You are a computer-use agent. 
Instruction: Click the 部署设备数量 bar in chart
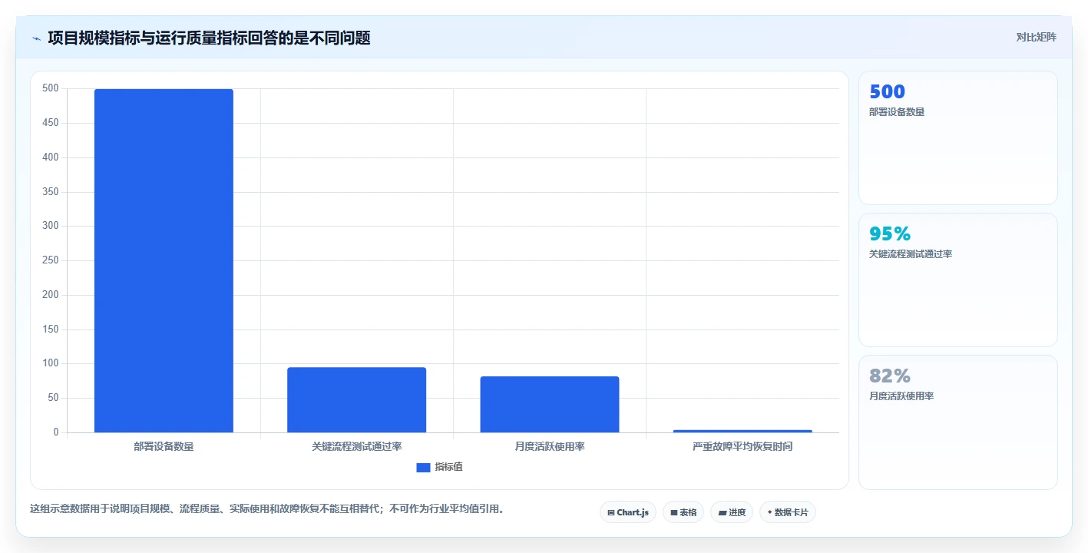pyautogui.click(x=164, y=260)
